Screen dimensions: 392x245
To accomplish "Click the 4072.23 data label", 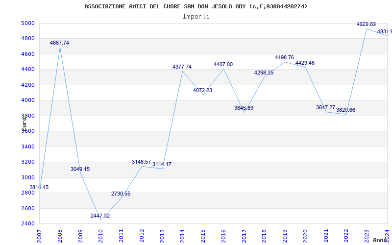I will click(x=202, y=90).
